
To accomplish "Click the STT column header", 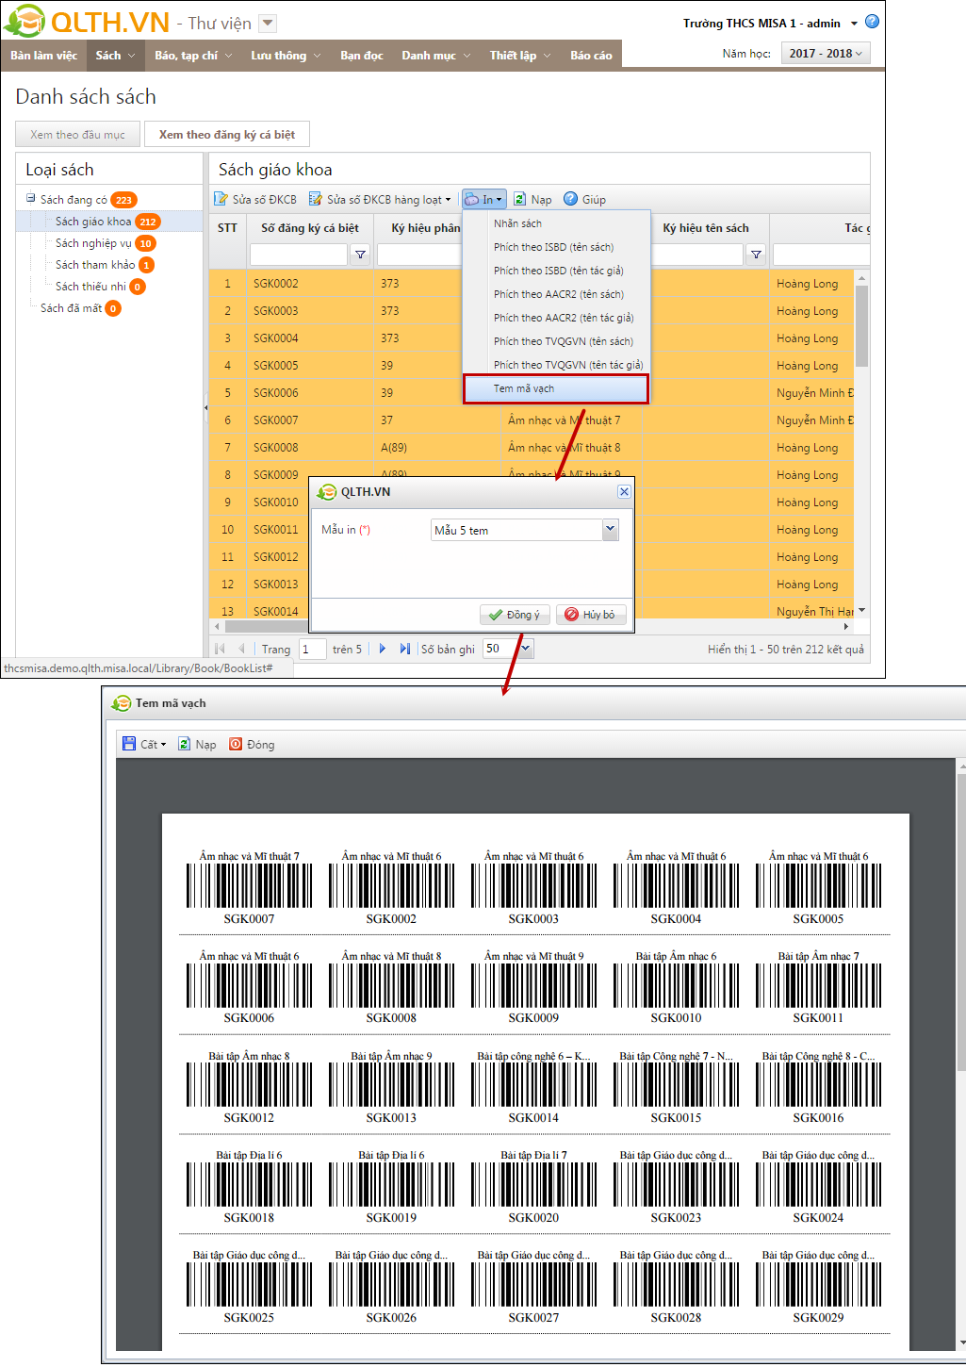I will pos(227,228).
